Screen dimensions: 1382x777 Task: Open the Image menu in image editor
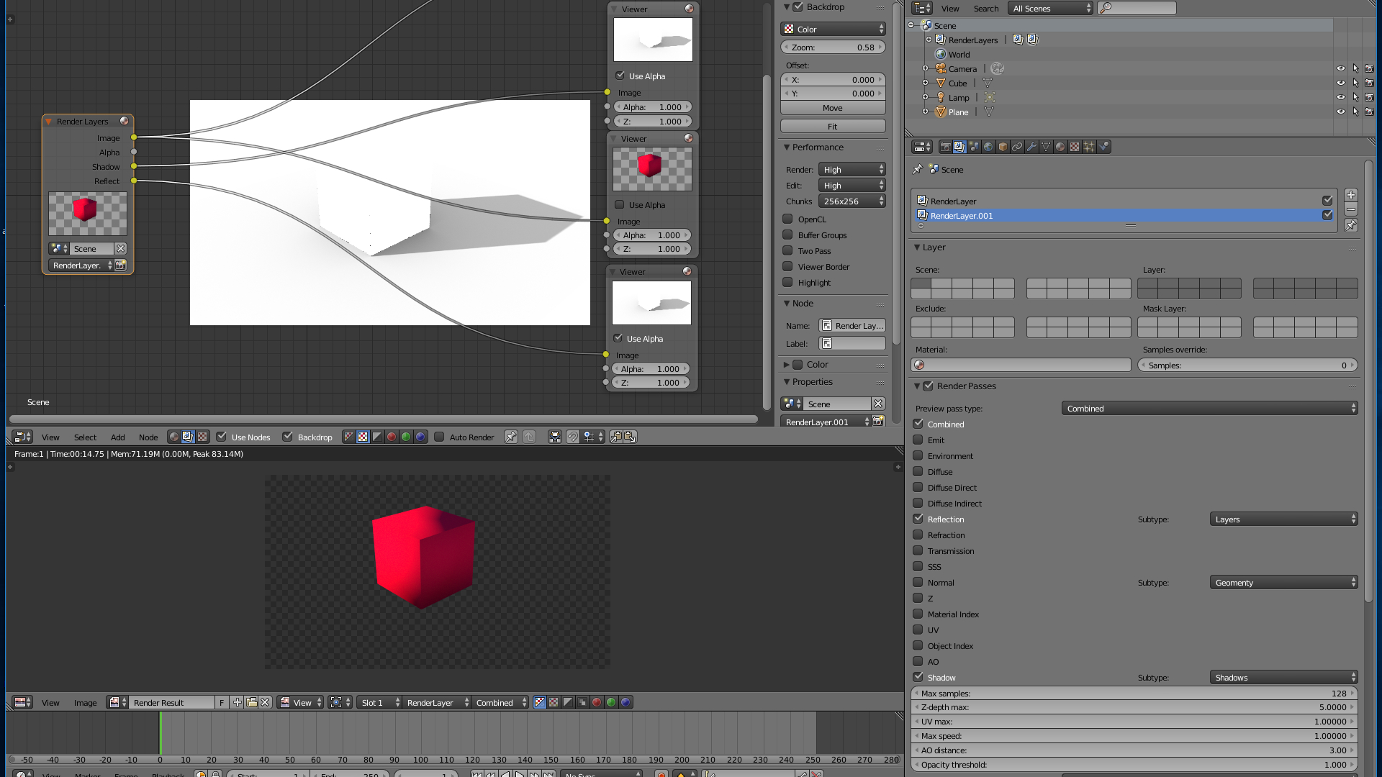coord(85,703)
